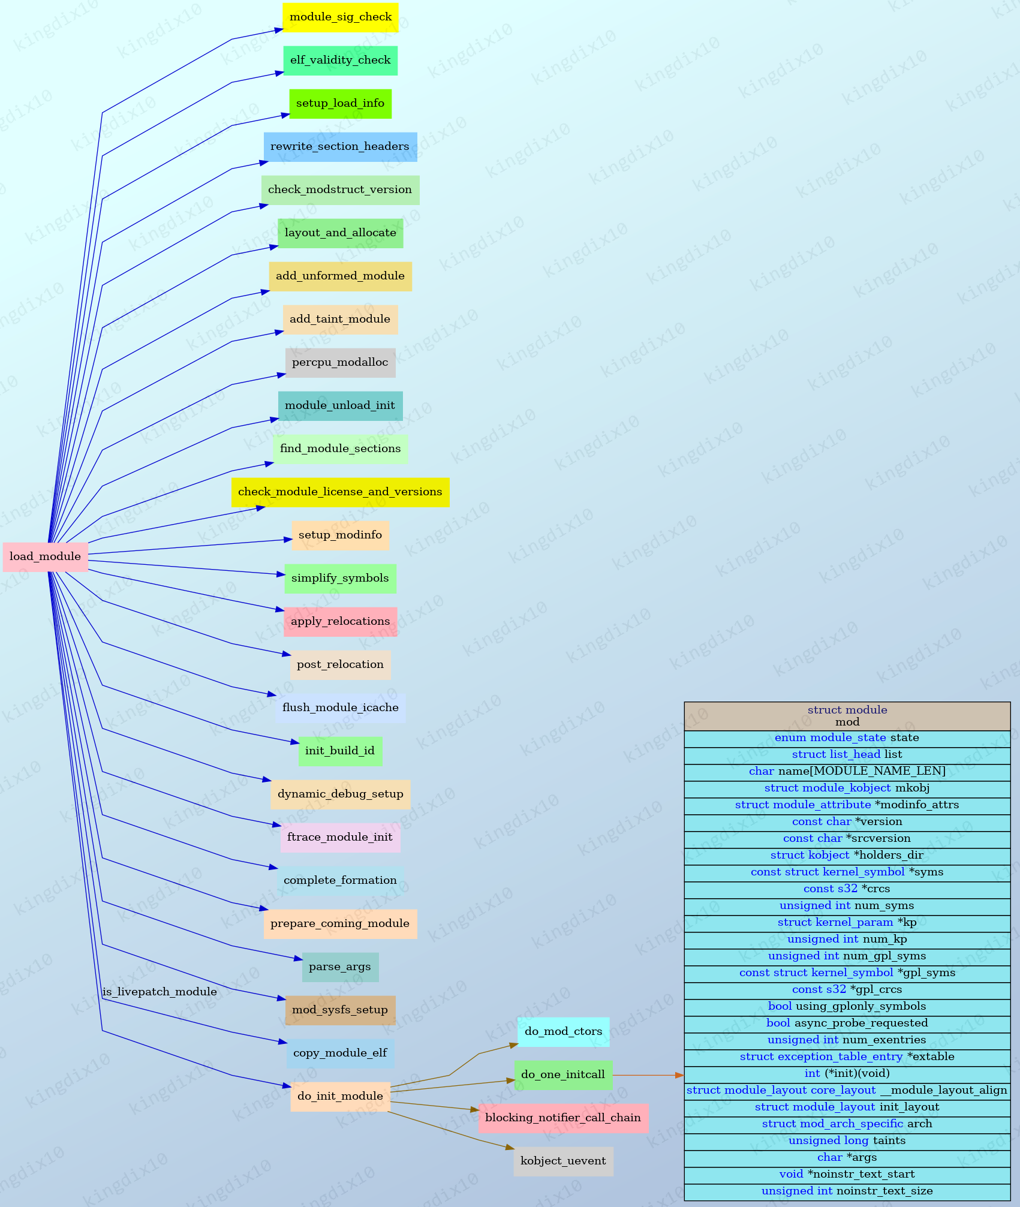This screenshot has width=1020, height=1207.
Task: Click the char *args row
Action: (x=847, y=1158)
